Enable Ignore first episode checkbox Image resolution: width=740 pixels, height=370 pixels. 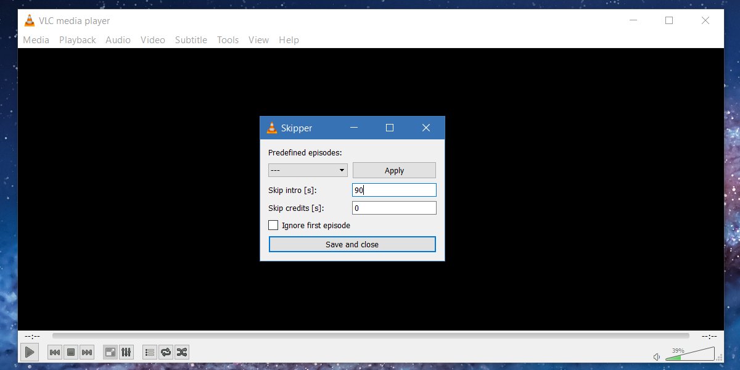coord(273,225)
